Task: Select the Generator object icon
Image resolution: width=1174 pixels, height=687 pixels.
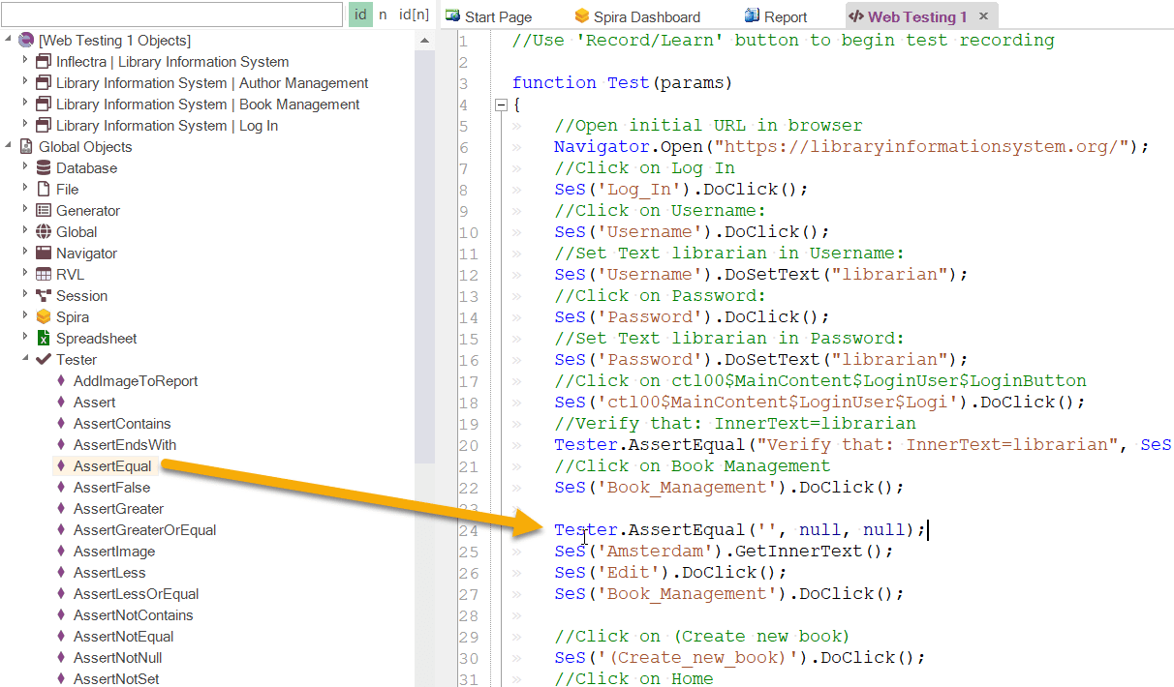Action: (43, 210)
